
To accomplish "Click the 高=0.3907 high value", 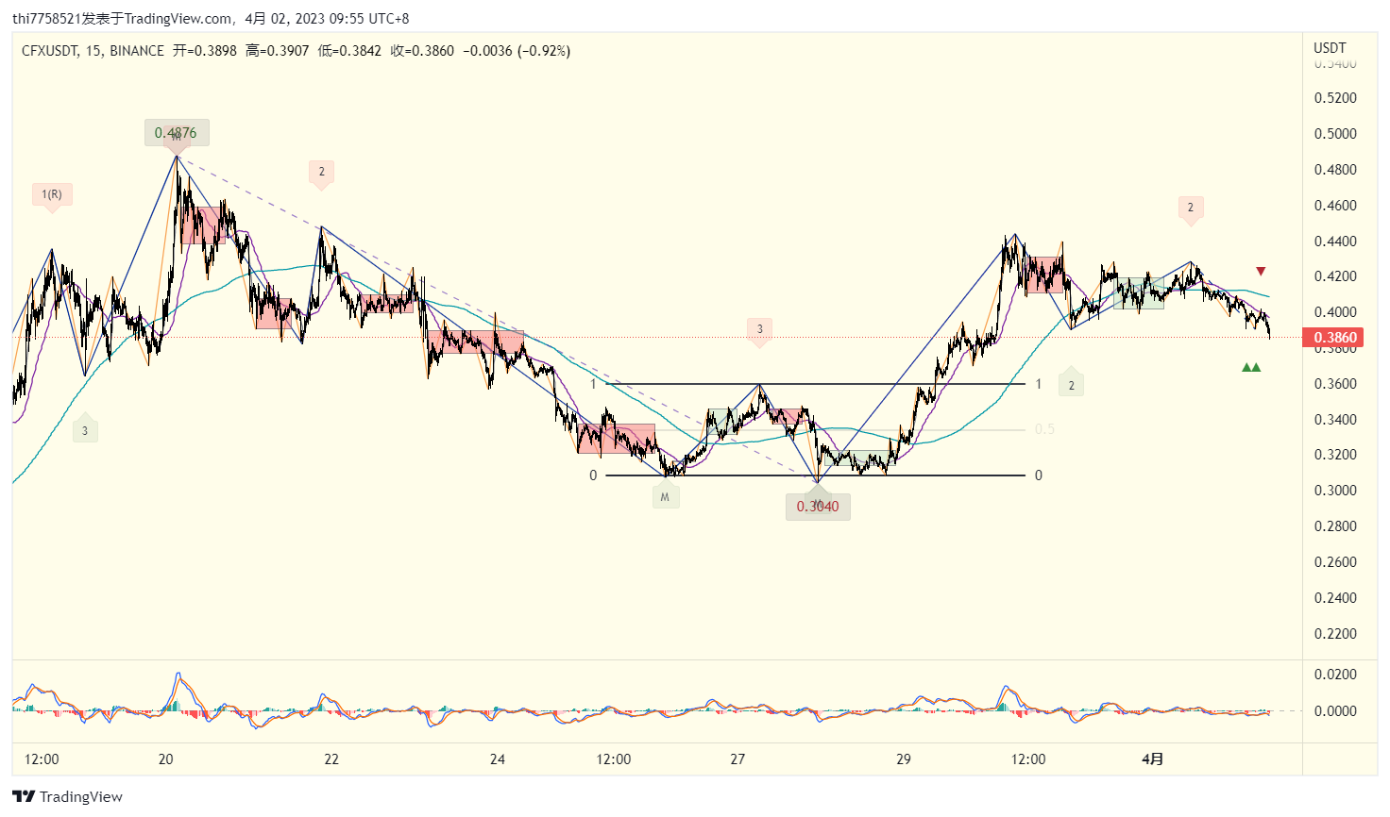I will coord(278,51).
